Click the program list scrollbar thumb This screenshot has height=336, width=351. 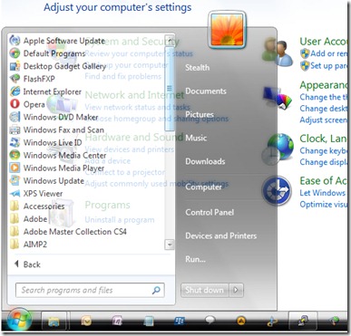tap(170, 88)
